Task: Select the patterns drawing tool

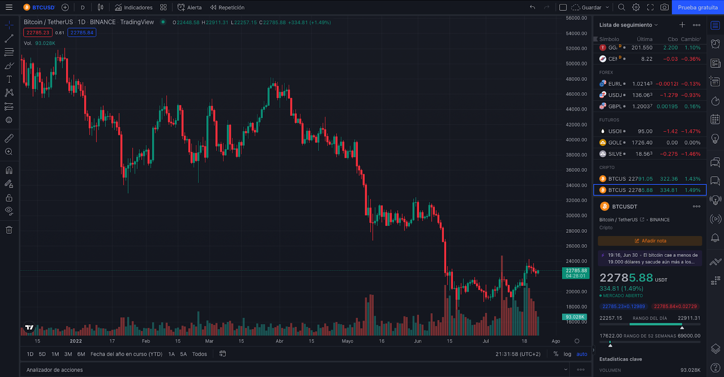Action: coord(9,93)
